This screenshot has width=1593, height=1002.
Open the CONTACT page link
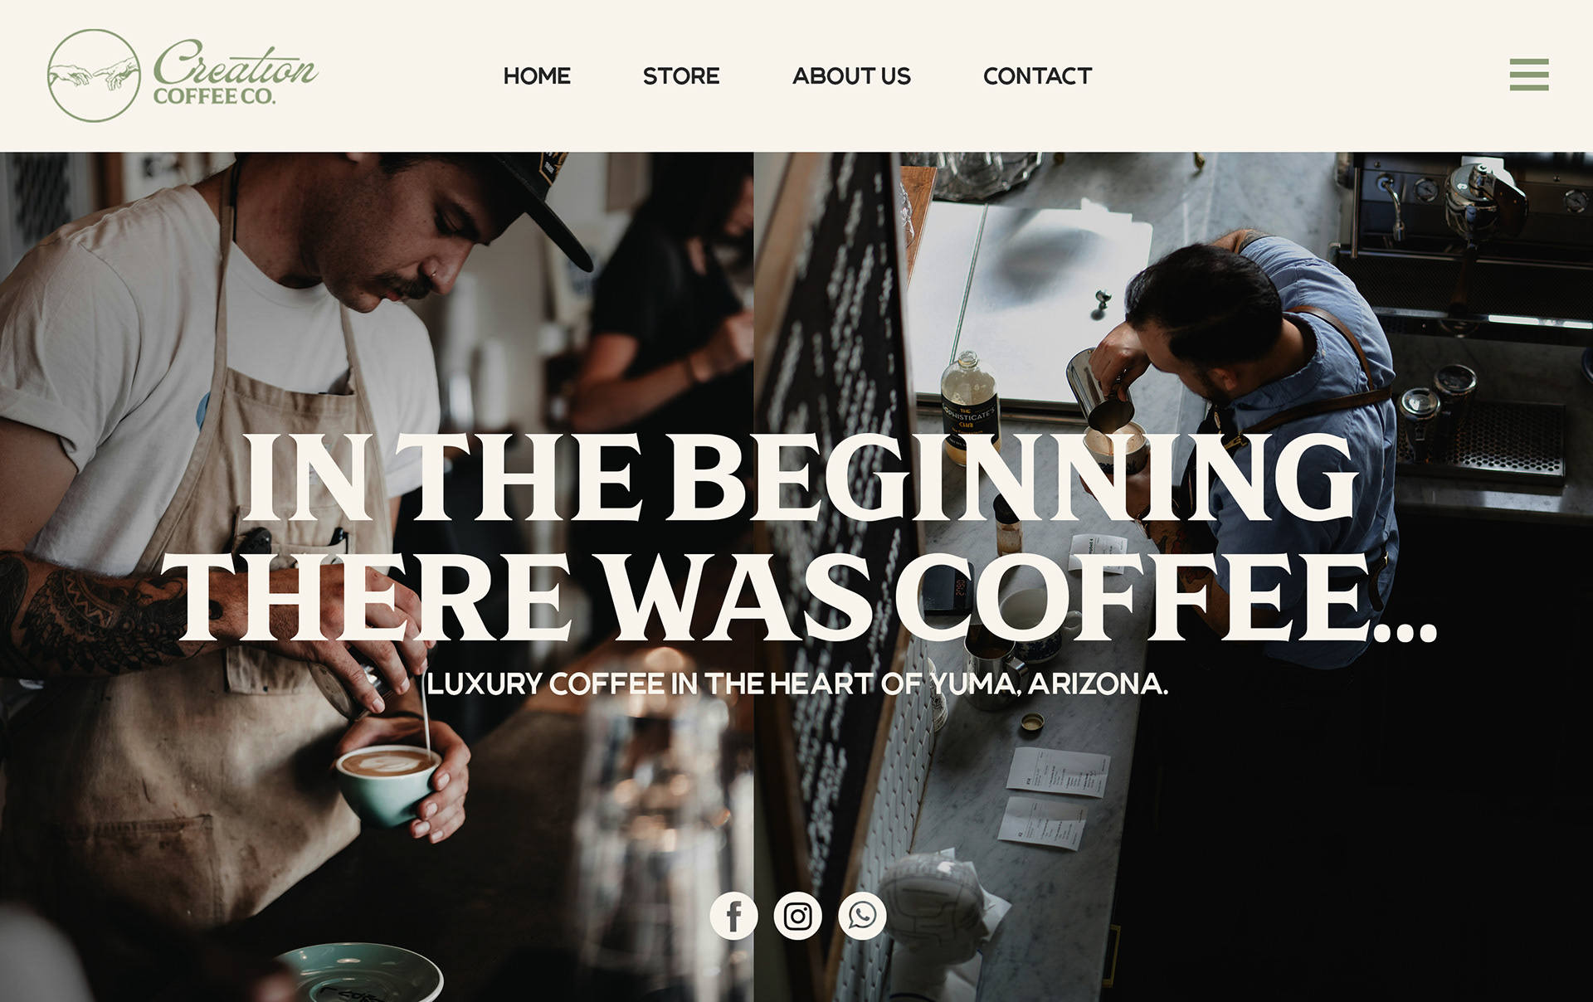[1037, 75]
